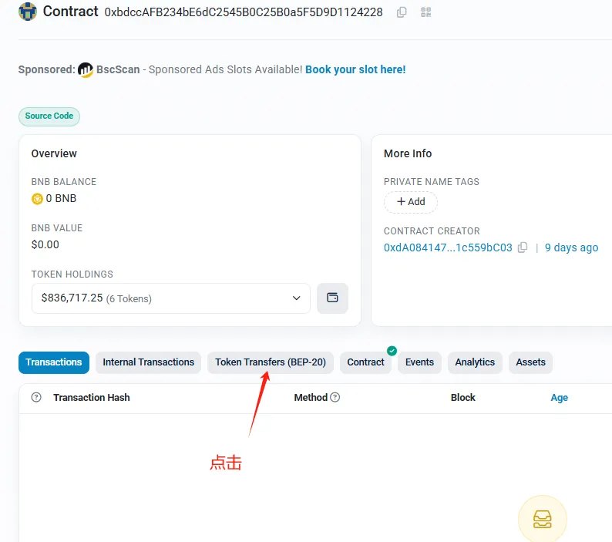Copy the contract address with the copy icon
The width and height of the screenshot is (612, 542).
(x=402, y=12)
